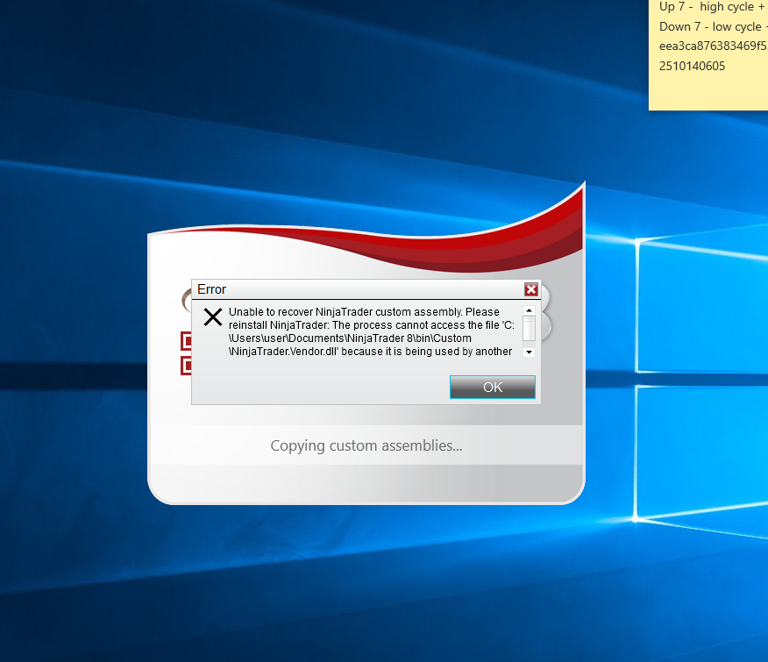This screenshot has height=662, width=768.
Task: Close the Error dialog with red X
Action: point(531,289)
